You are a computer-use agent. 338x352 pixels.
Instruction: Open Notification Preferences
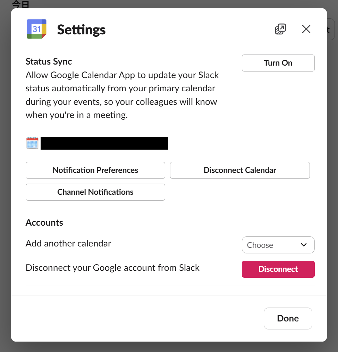point(95,170)
